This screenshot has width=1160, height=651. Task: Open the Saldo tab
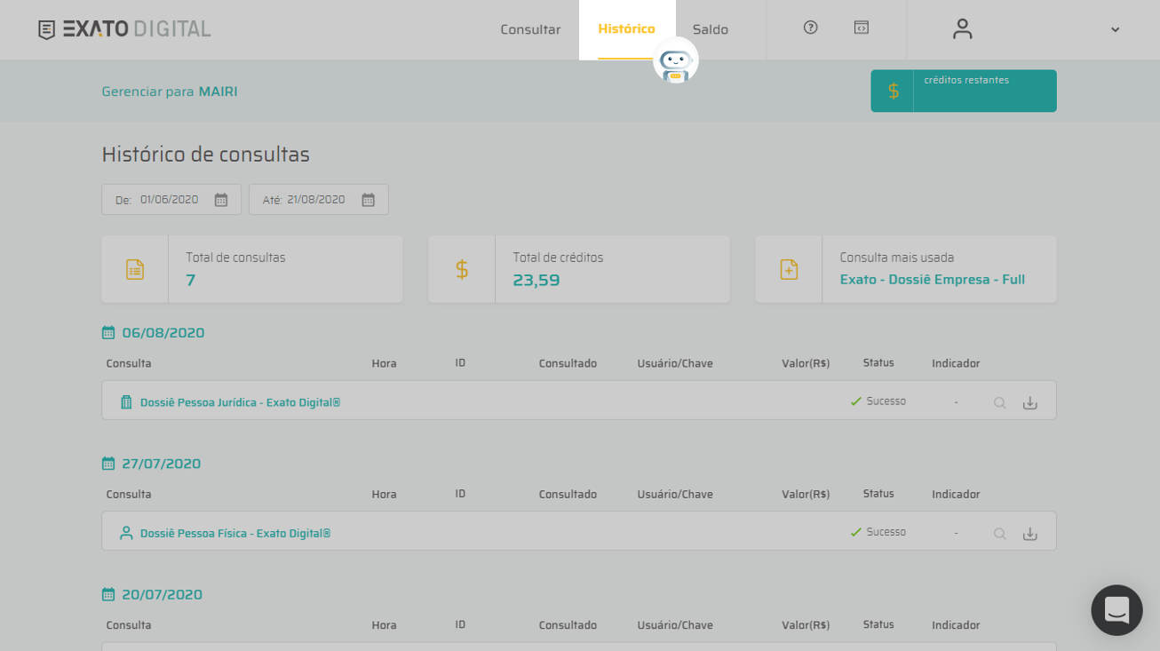click(710, 29)
